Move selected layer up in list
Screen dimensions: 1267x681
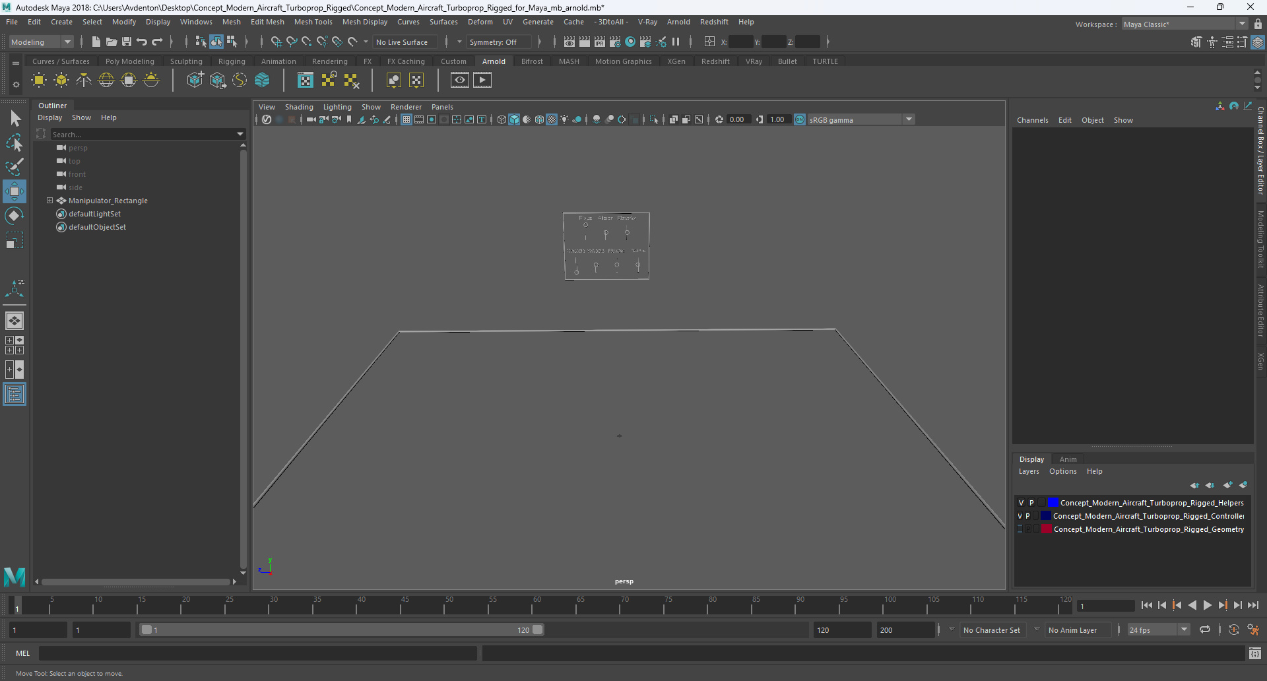(x=1194, y=485)
